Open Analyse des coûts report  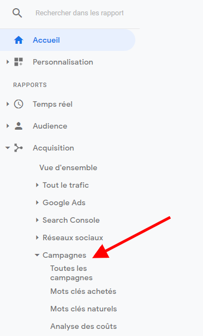click(x=83, y=326)
